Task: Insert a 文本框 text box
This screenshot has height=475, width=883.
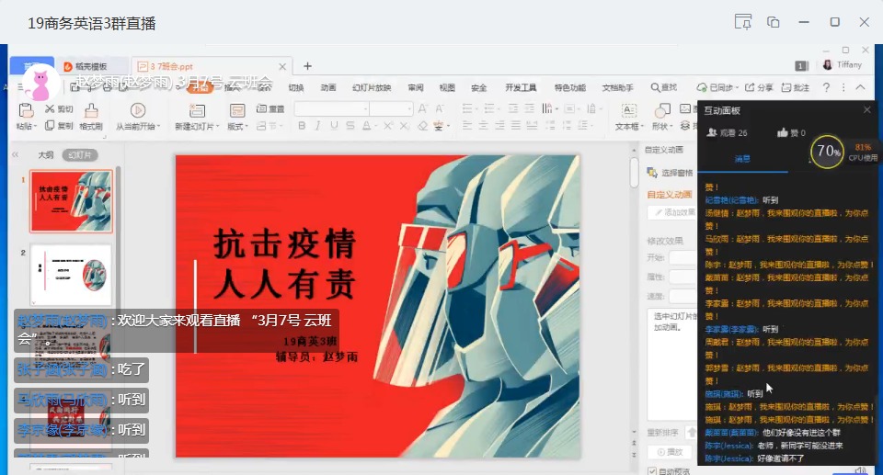Action: coord(627,109)
